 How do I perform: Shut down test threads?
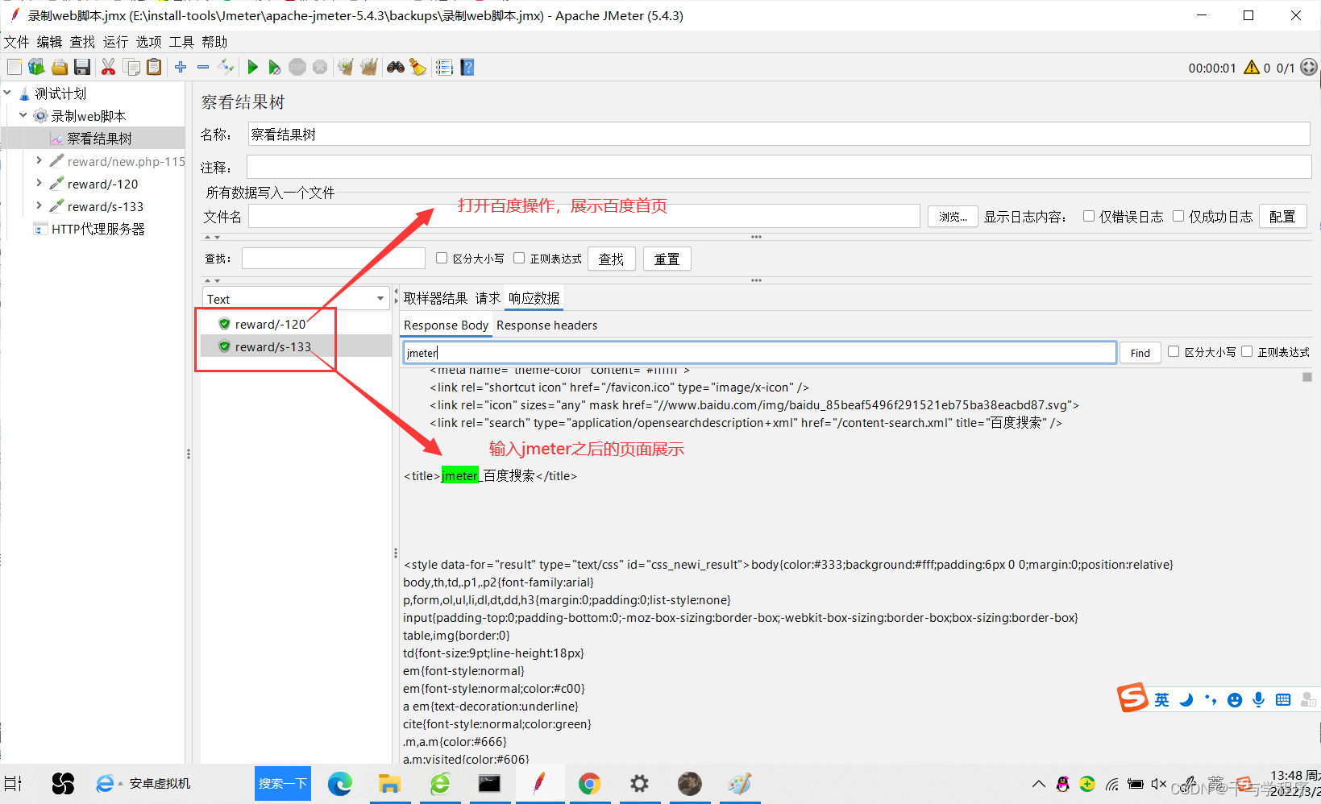point(320,68)
